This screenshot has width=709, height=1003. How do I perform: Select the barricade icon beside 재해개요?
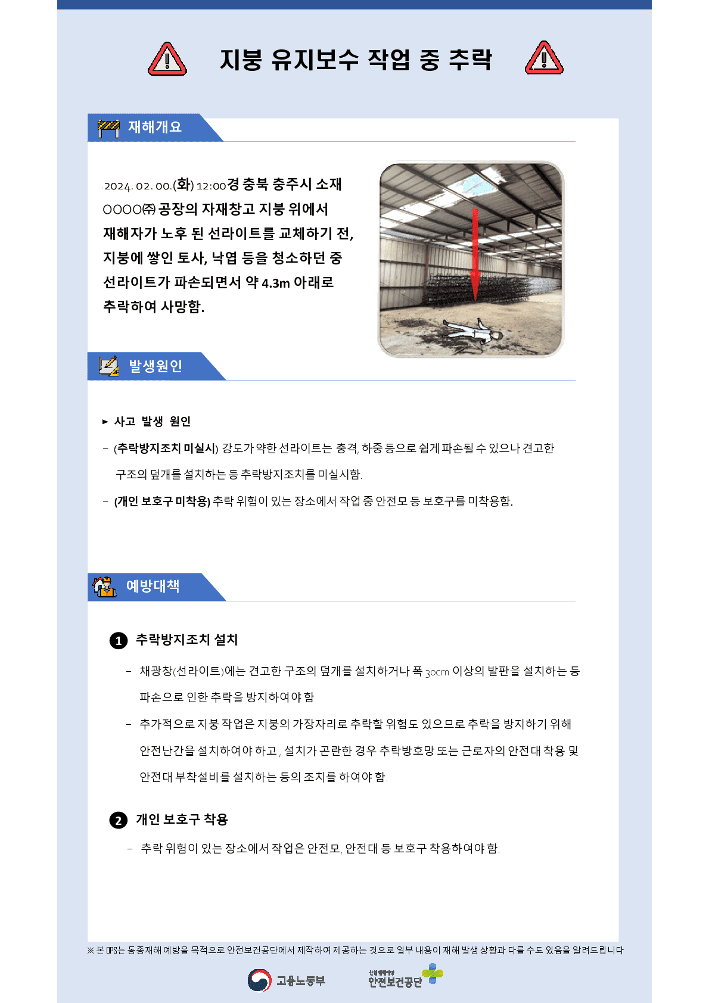[x=109, y=128]
